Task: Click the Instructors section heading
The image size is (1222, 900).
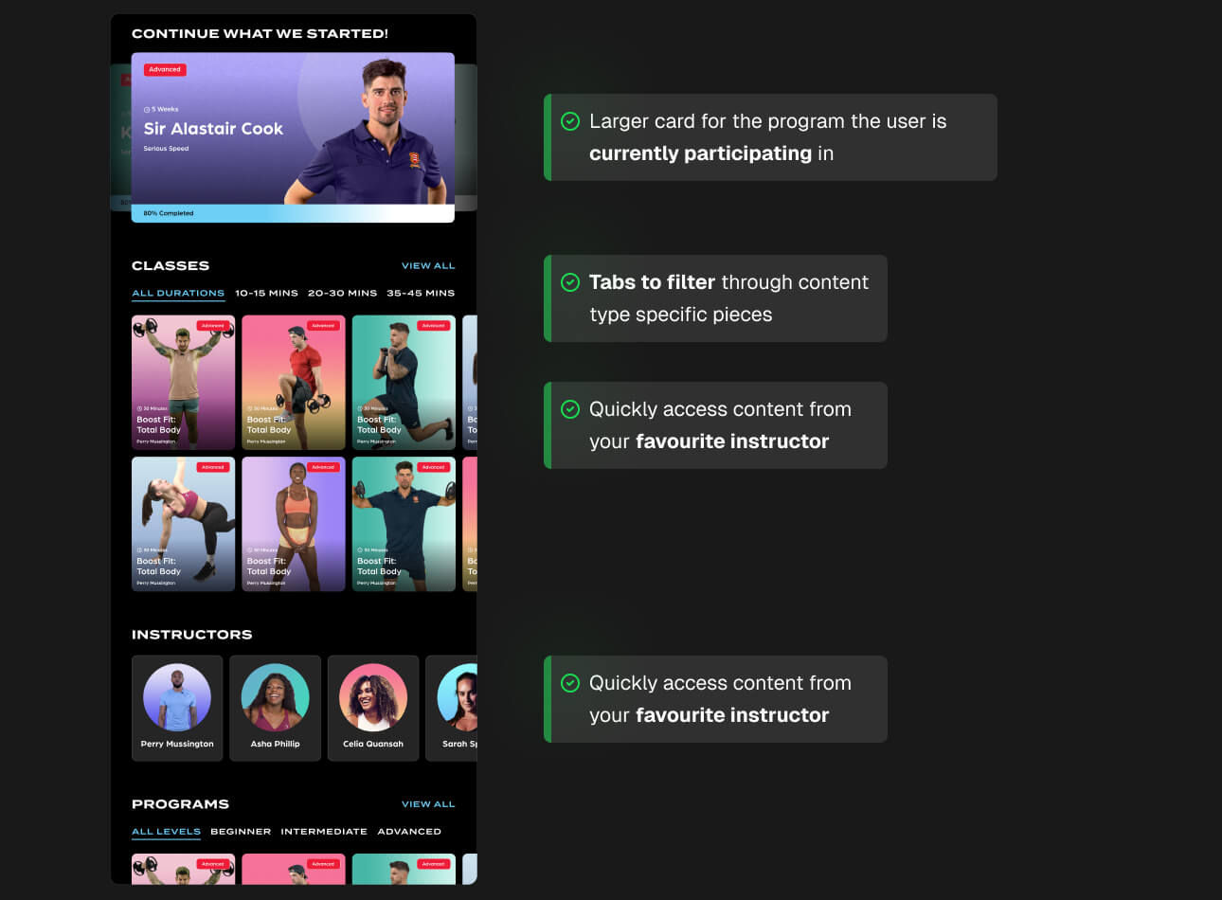Action: pyautogui.click(x=192, y=635)
